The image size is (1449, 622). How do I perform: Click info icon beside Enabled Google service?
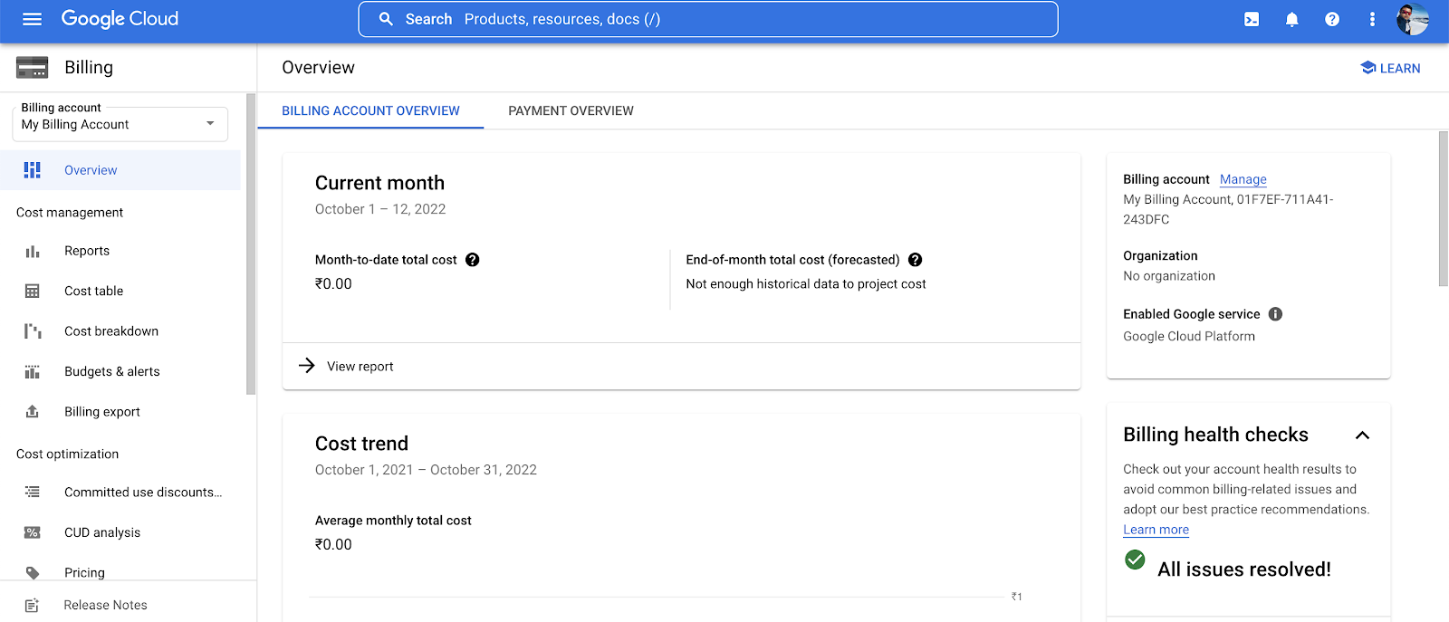[1275, 314]
